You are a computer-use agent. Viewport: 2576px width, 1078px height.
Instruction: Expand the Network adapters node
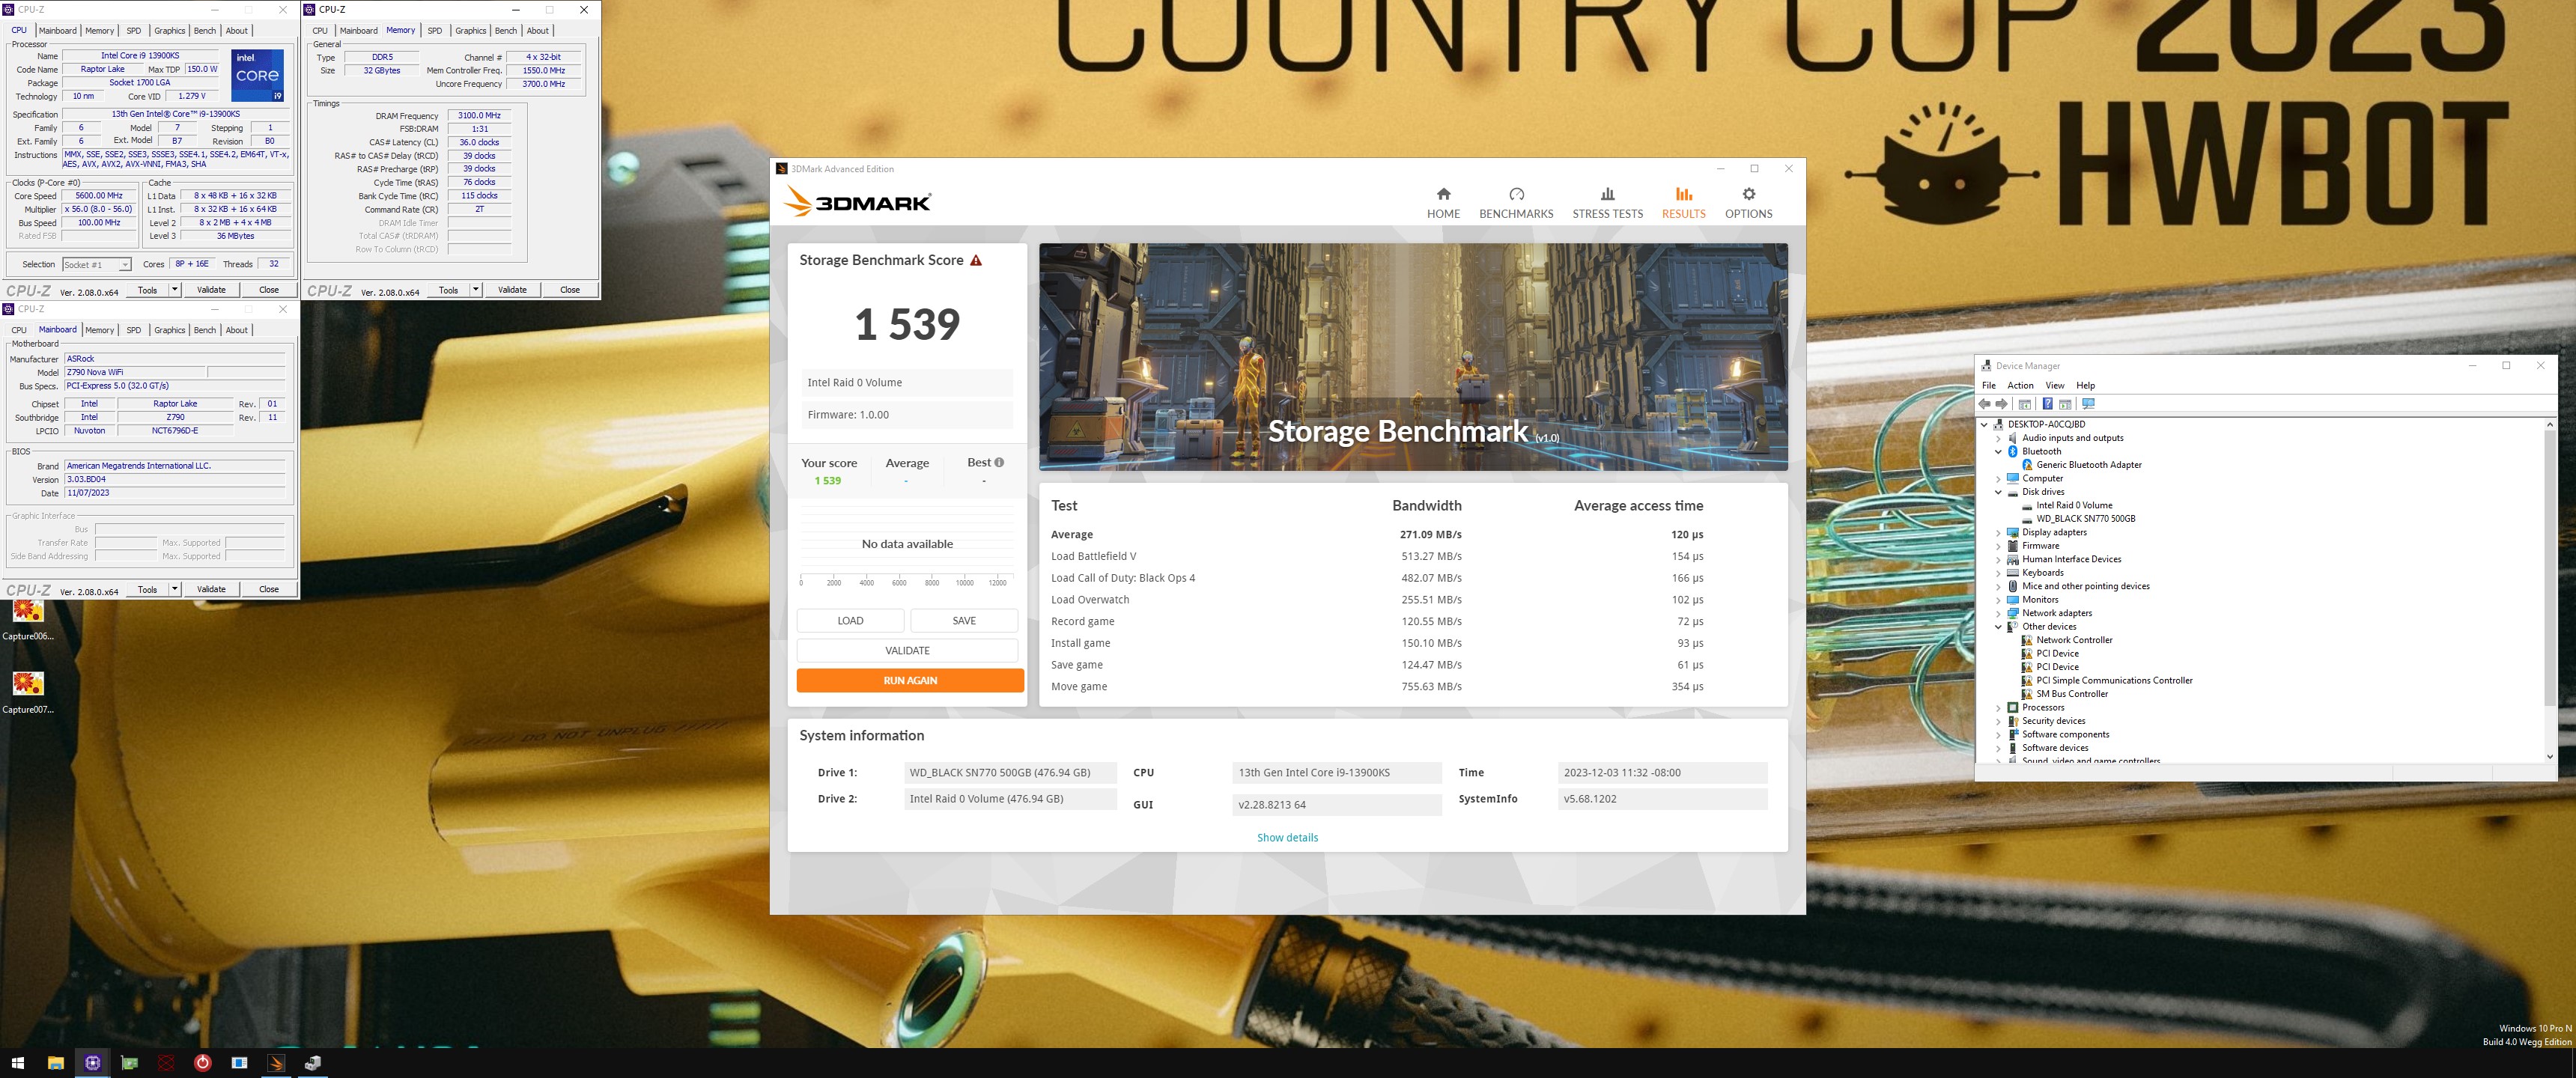[x=1998, y=614]
